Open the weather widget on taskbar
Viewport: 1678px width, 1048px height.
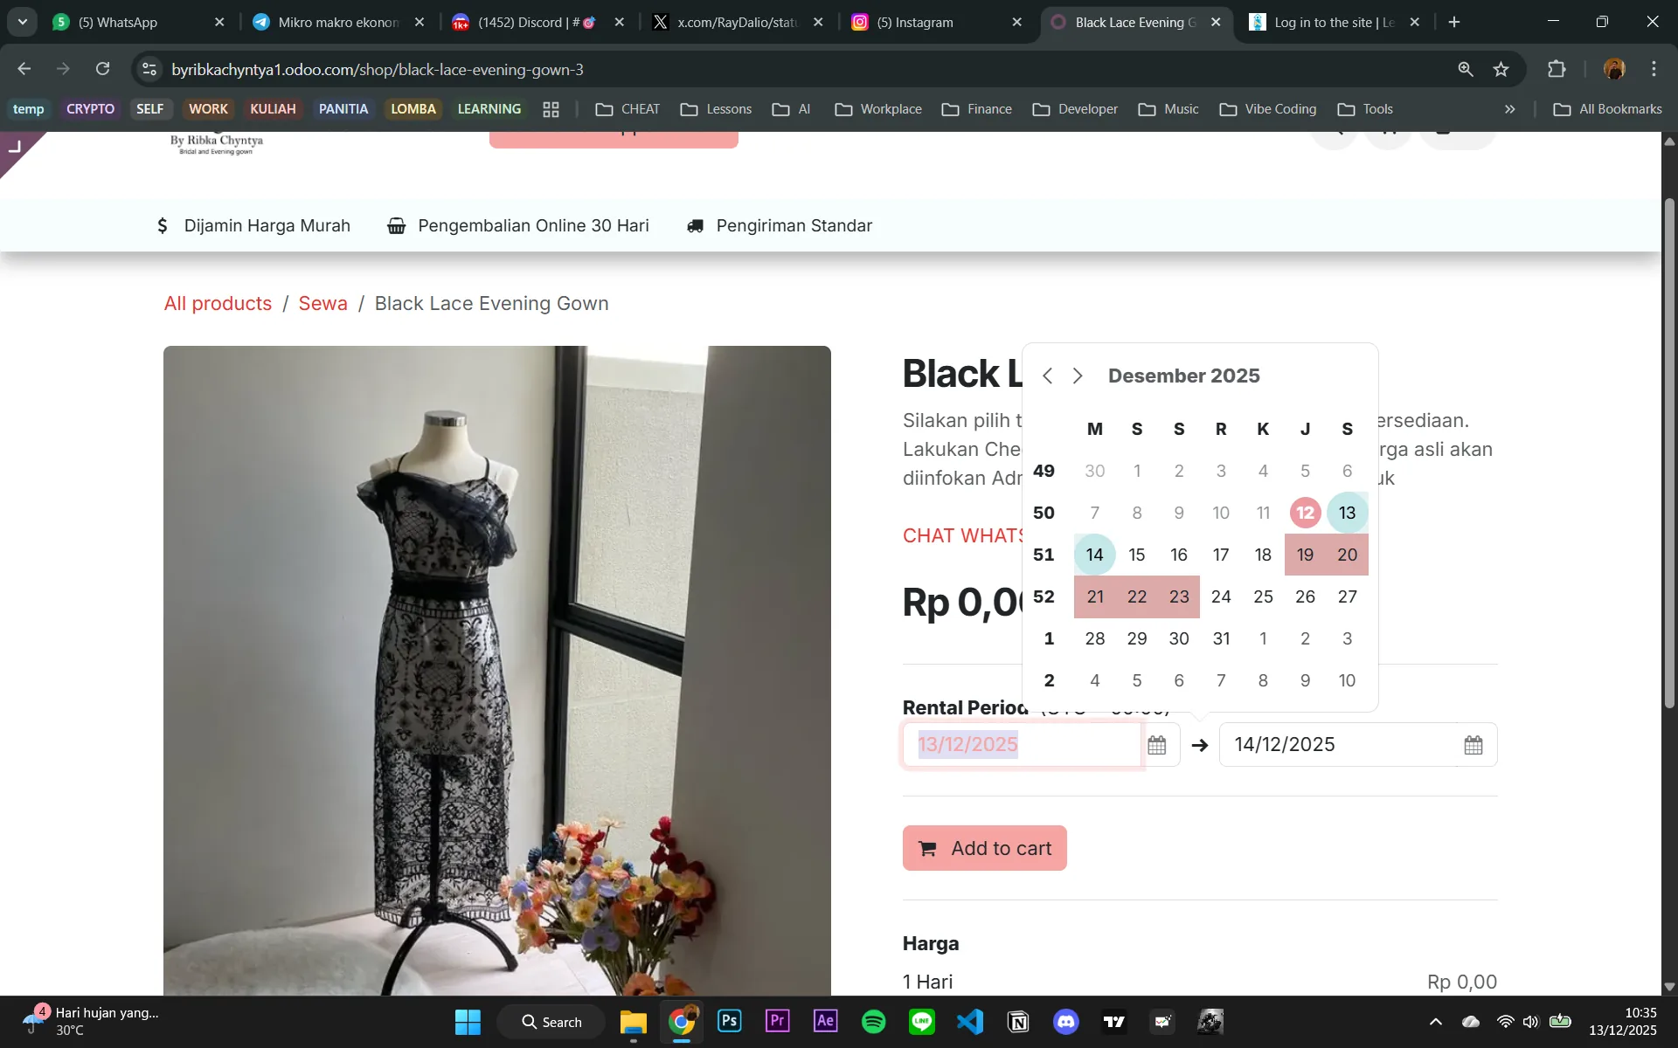tap(90, 1022)
